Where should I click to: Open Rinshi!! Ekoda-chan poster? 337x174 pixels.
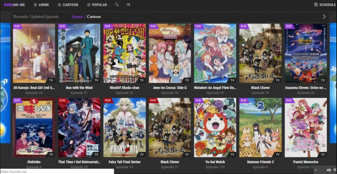point(124,53)
